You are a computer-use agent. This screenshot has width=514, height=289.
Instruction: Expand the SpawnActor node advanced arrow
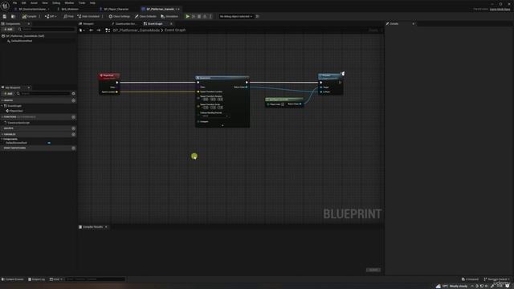222,125
